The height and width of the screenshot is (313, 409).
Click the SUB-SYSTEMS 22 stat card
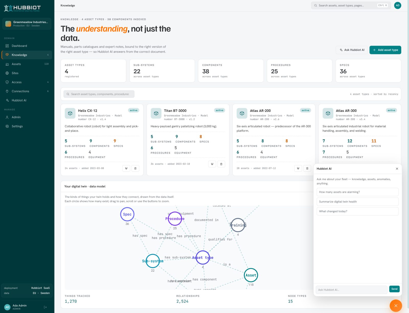162,71
